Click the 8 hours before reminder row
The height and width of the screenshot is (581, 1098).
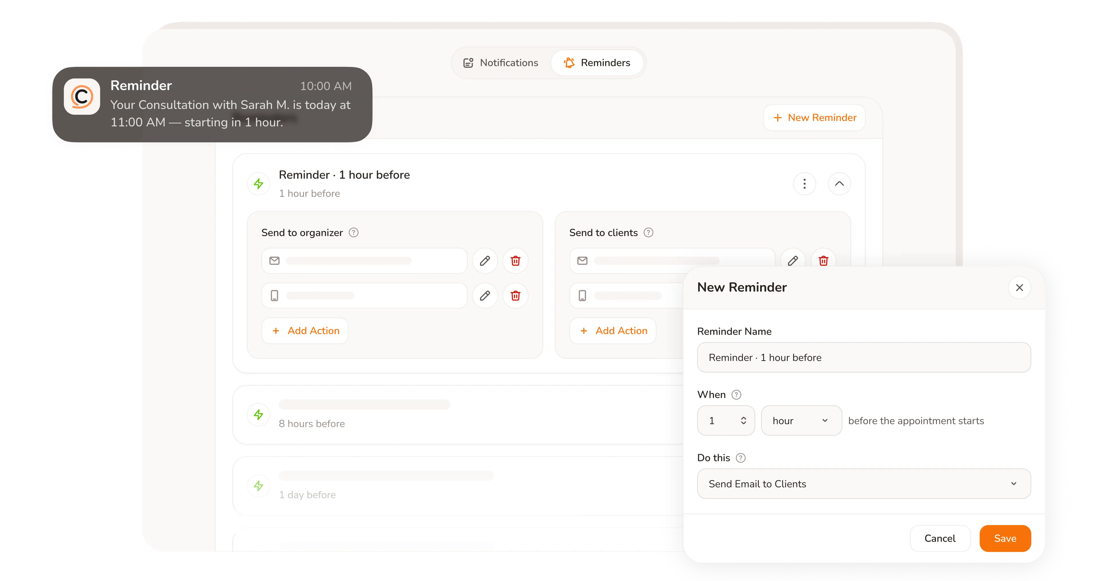[457, 414]
